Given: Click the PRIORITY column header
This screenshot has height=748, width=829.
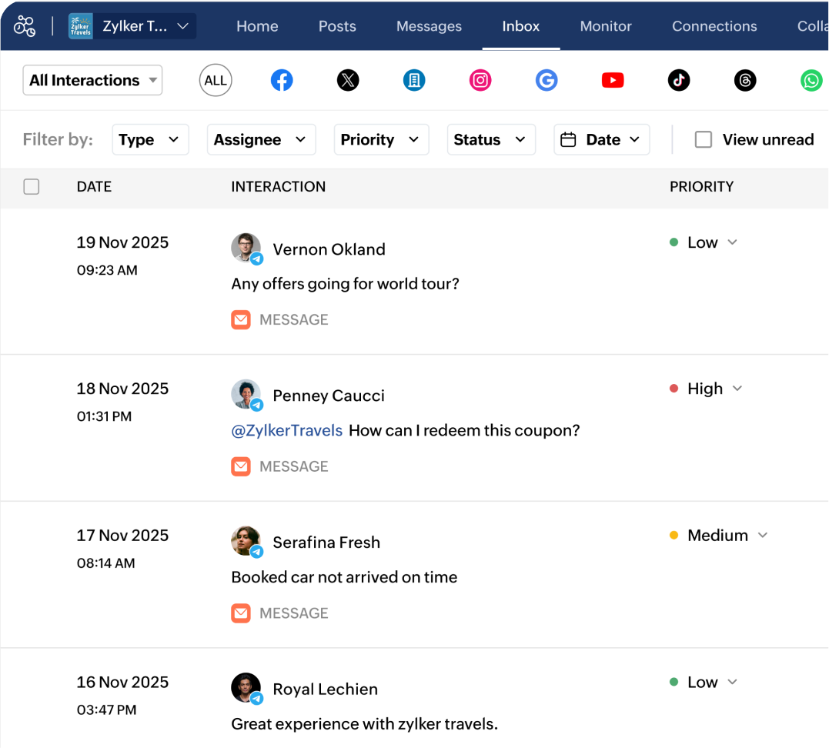Looking at the screenshot, I should click(x=701, y=186).
